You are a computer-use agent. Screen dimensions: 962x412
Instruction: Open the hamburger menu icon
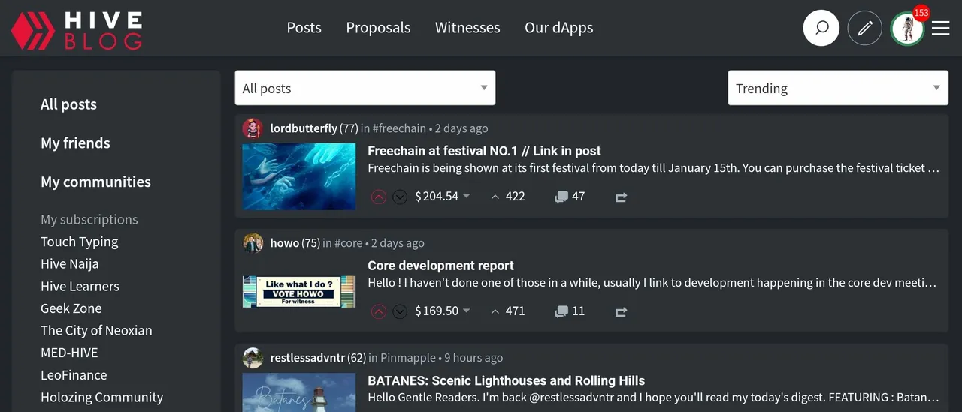coord(941,29)
